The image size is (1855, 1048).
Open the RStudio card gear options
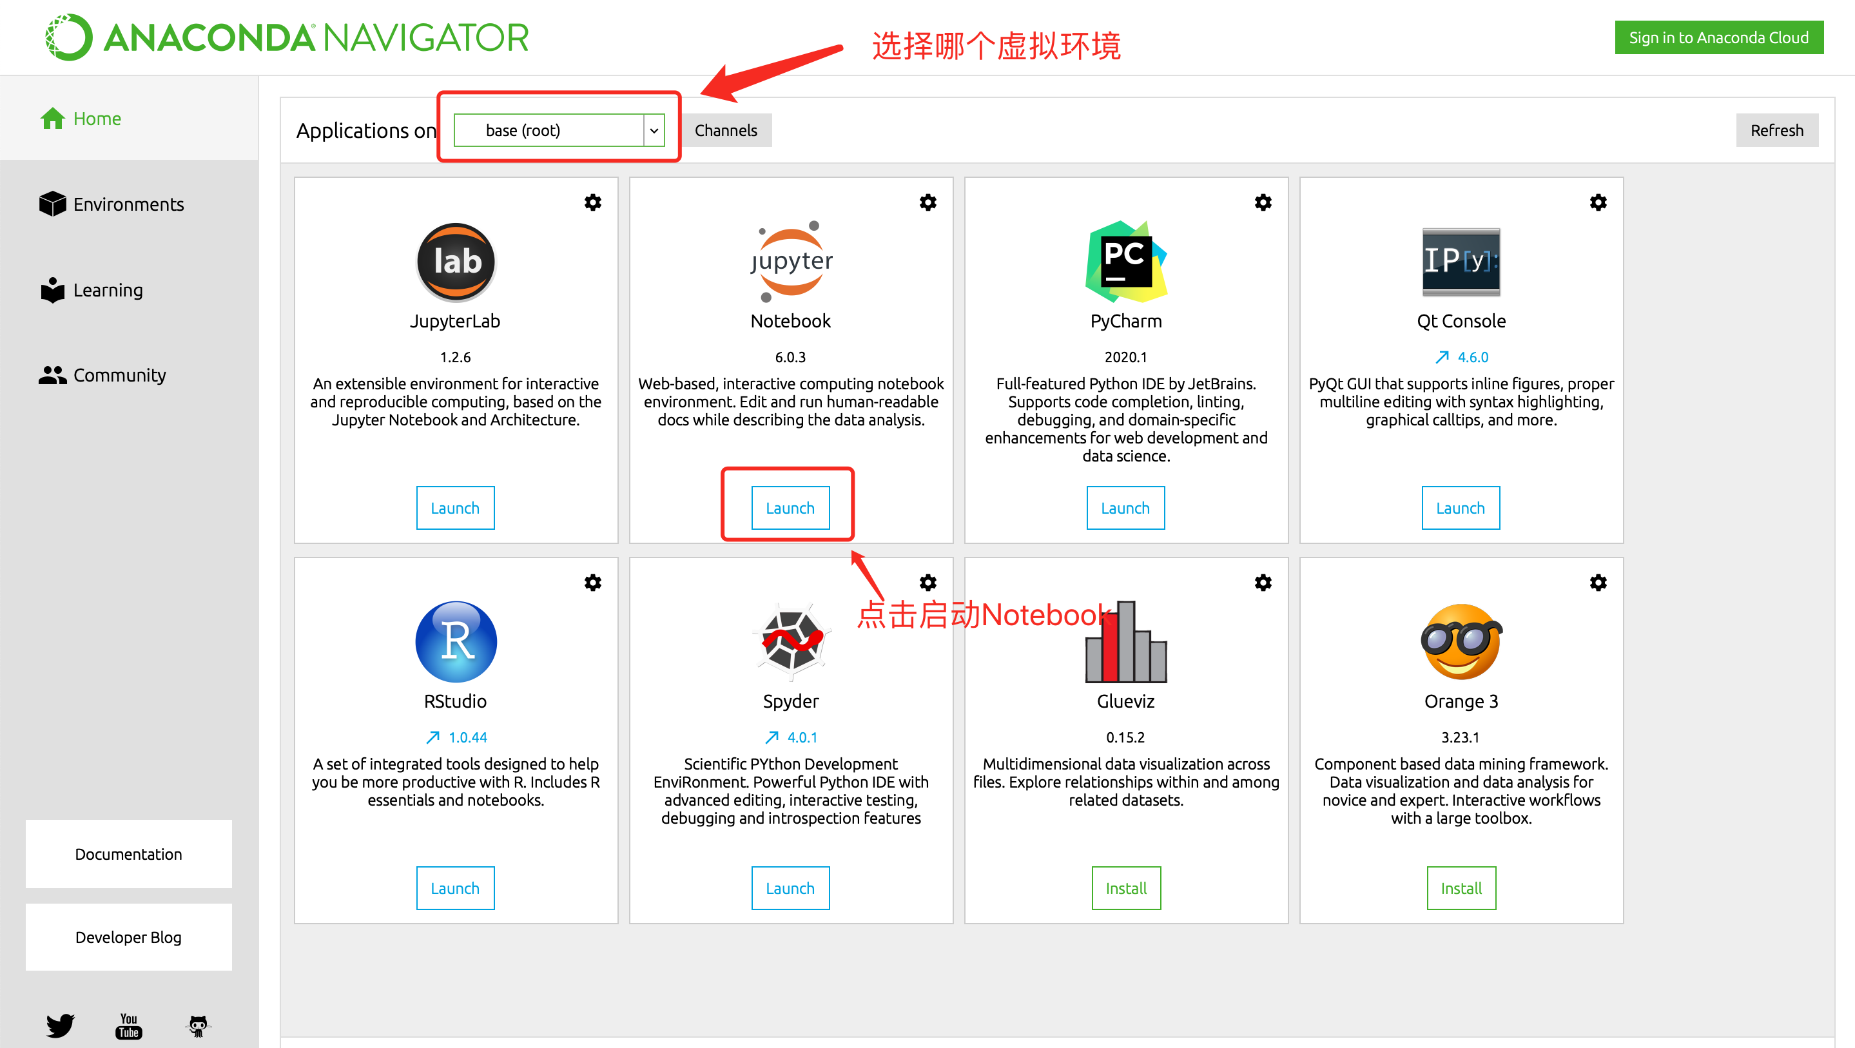click(x=592, y=583)
